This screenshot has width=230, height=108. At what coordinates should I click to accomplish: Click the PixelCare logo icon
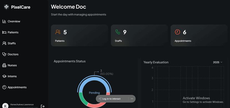6,7
